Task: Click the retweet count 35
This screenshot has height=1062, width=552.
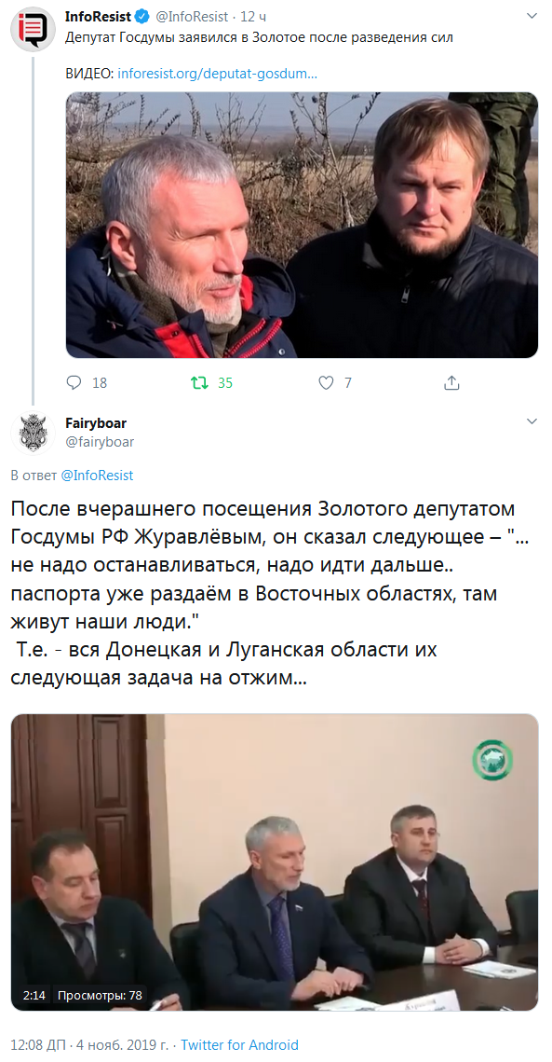Action: tap(225, 383)
